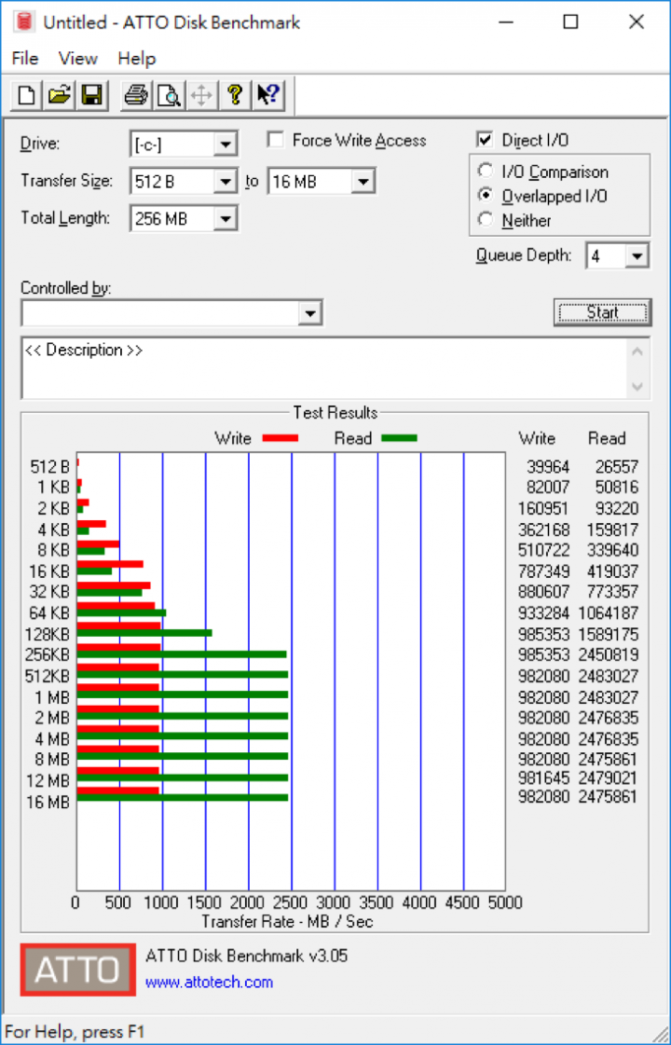Open the File menu
The image size is (671, 1045).
[25, 58]
